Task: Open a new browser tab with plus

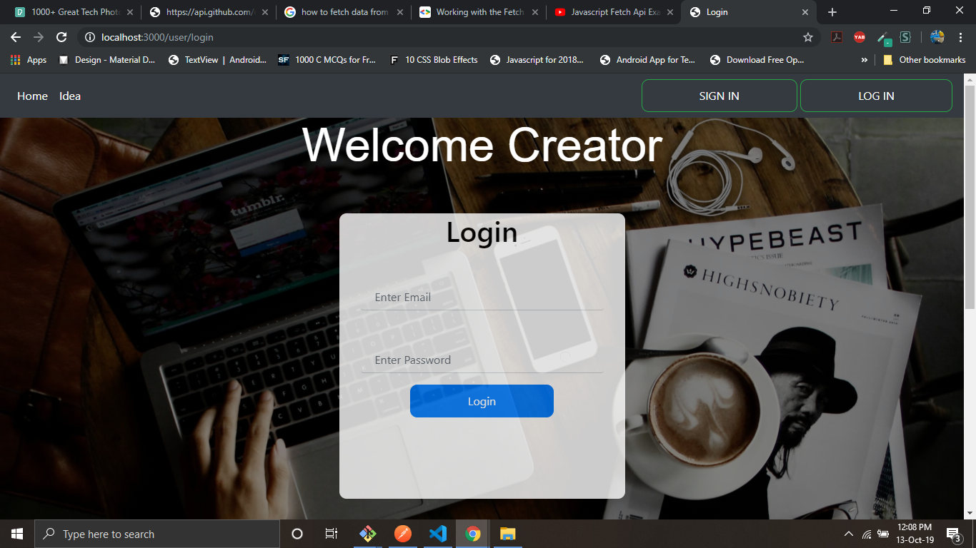Action: (x=832, y=12)
